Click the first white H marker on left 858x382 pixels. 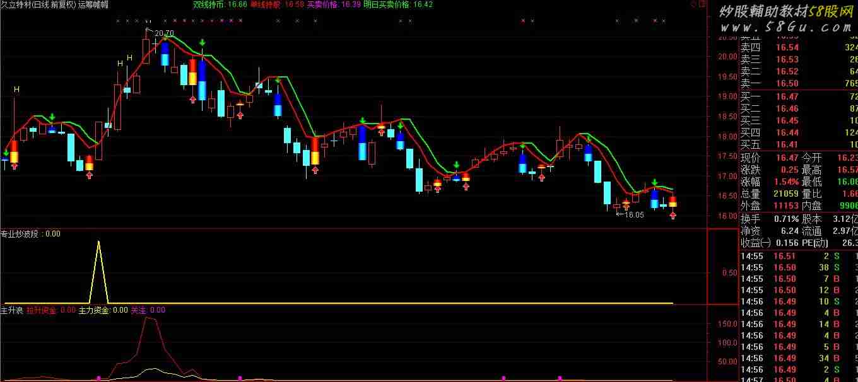pos(16,90)
